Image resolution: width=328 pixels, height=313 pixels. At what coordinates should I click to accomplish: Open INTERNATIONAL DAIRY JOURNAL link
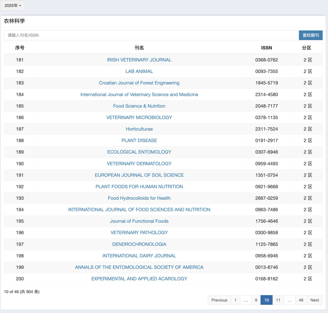coord(139,256)
